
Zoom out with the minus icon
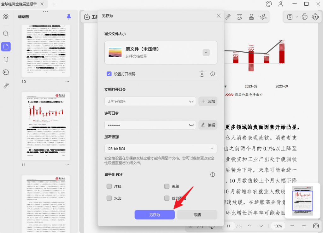(292, 226)
